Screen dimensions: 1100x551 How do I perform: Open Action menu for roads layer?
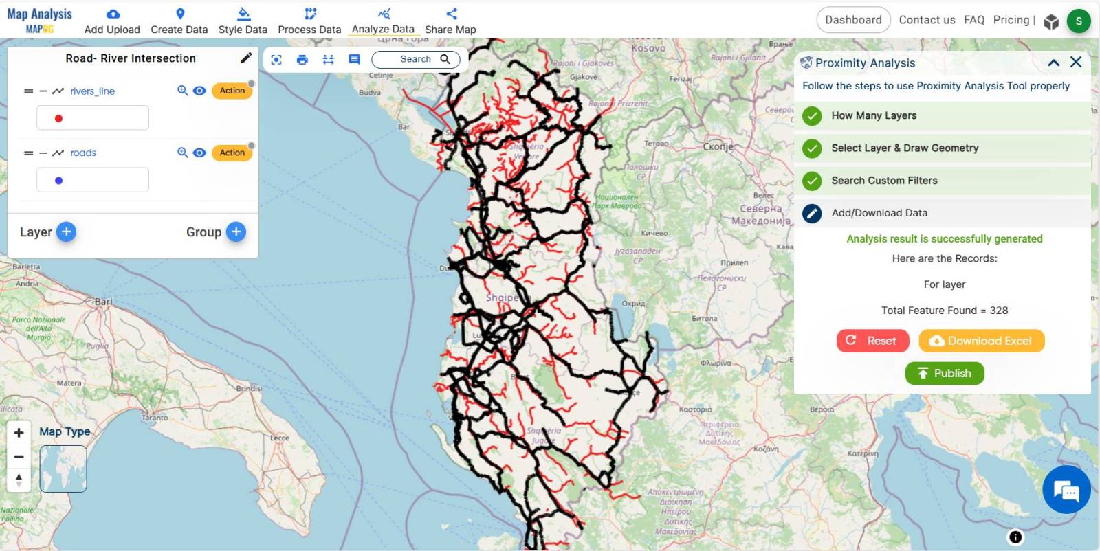232,153
